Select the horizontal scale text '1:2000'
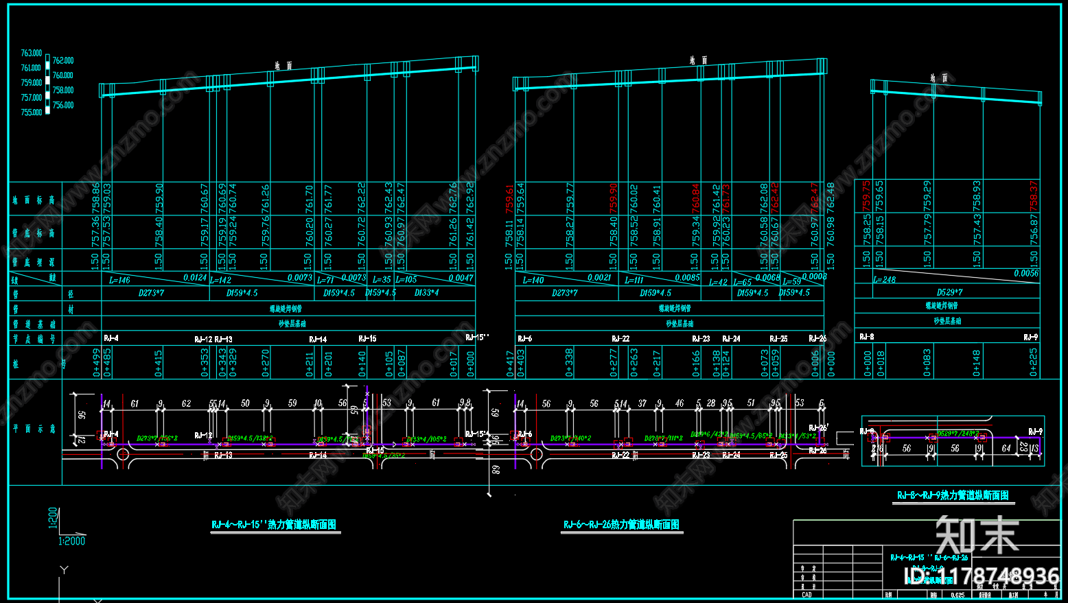Screen dimensions: 1068x603 click(71, 541)
